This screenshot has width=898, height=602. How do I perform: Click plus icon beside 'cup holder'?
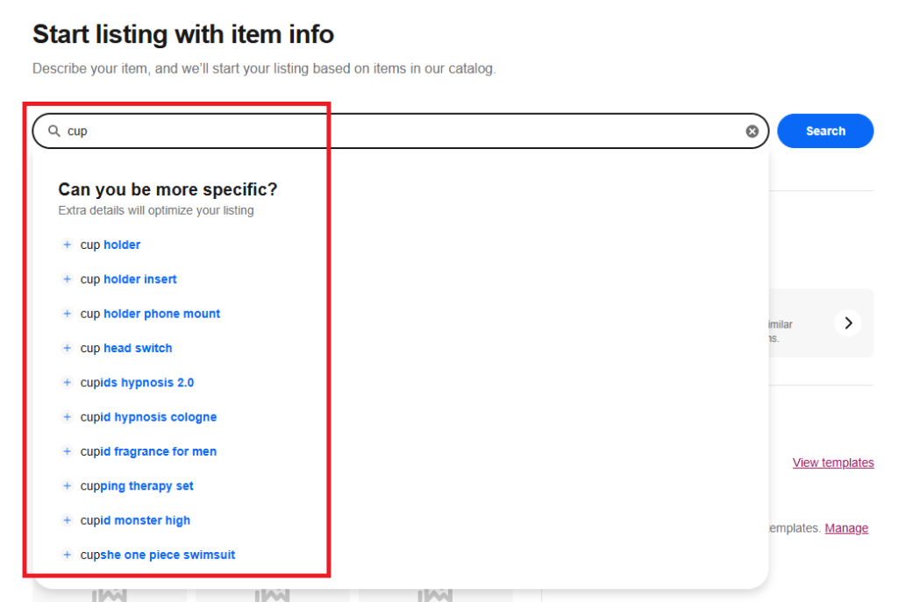67,245
